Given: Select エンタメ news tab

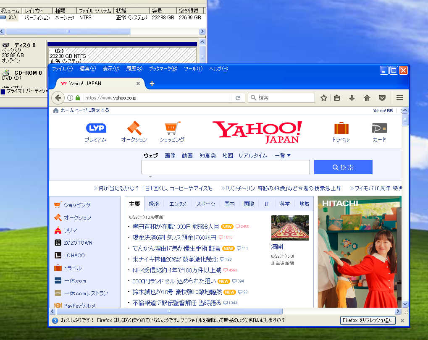Looking at the screenshot, I should click(178, 204).
